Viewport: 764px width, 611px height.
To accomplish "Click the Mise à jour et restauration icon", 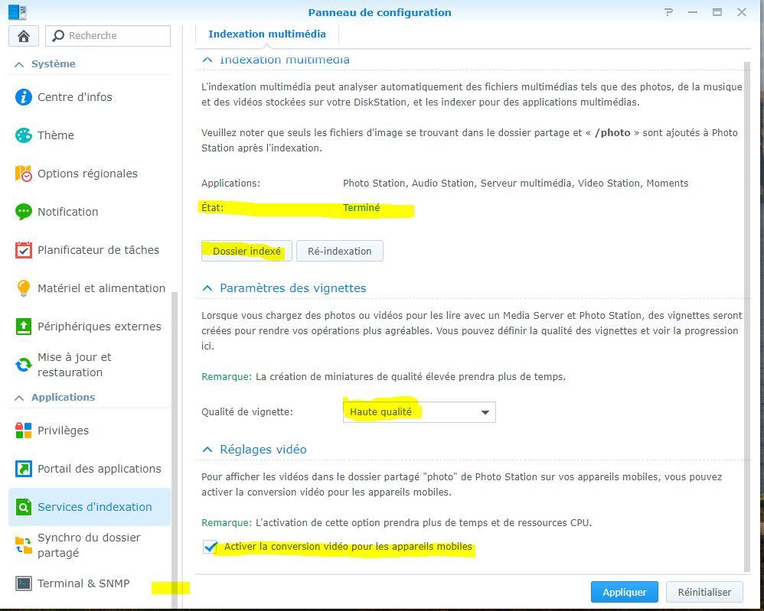I will click(24, 365).
